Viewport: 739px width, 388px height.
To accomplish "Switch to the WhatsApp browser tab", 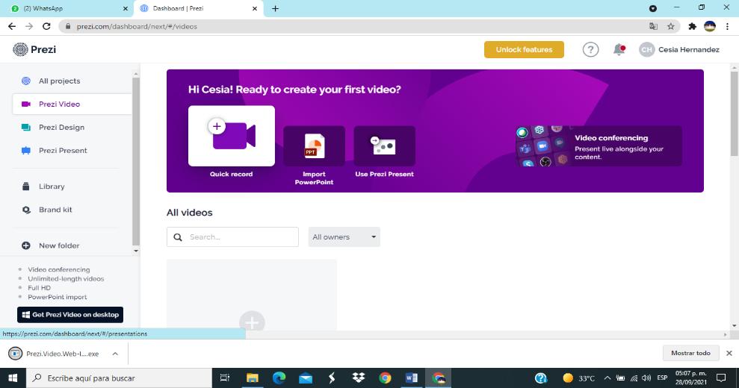I will (x=66, y=8).
